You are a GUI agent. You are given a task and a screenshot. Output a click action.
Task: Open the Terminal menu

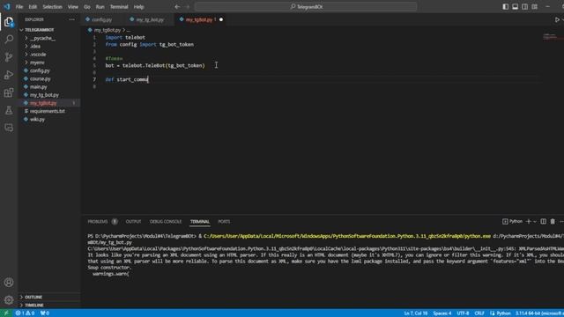119,6
